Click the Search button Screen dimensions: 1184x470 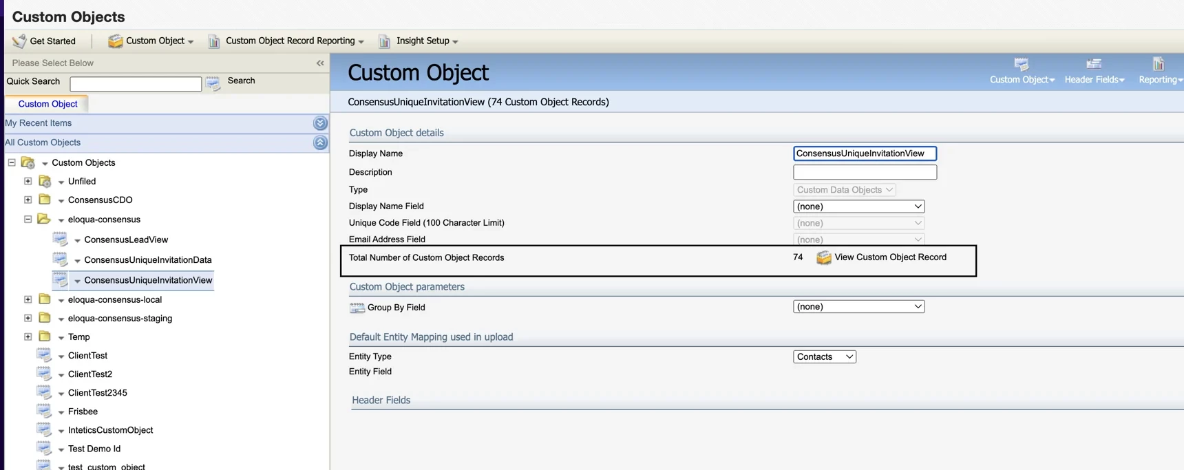point(241,81)
